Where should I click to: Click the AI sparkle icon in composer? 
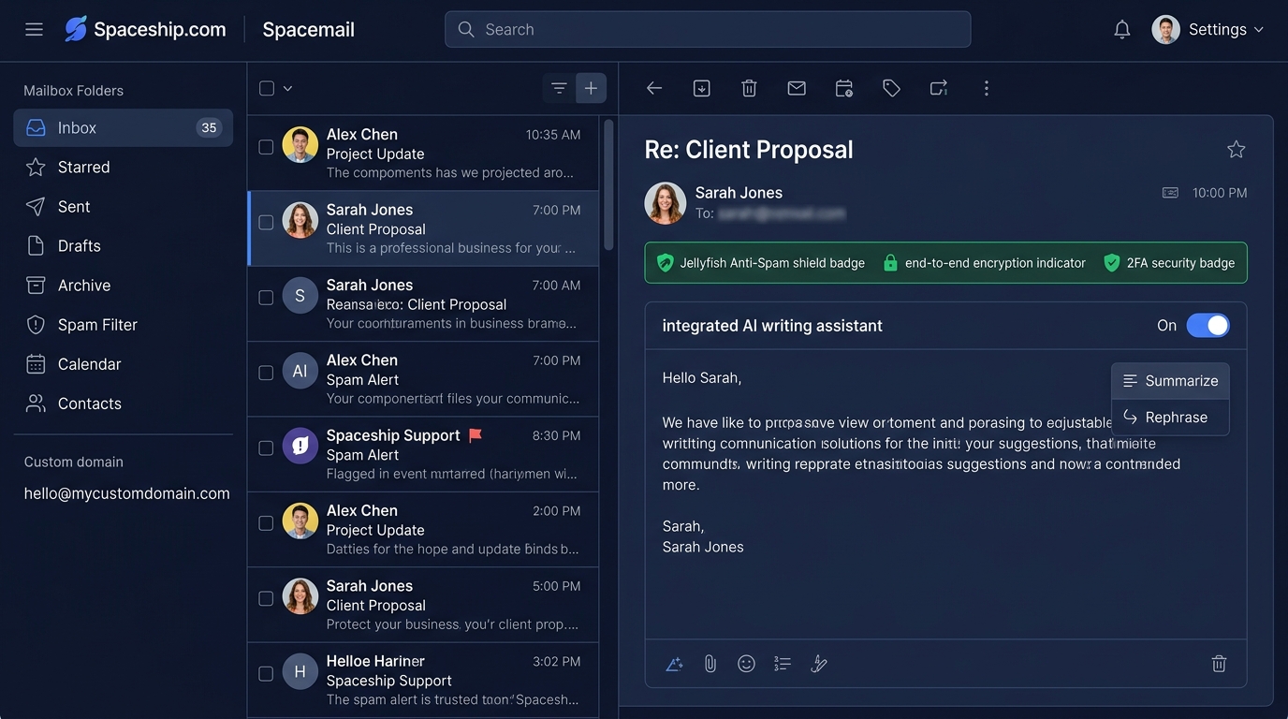[674, 664]
